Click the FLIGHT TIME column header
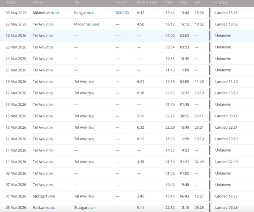Image resolution: width=254 pixels, height=212 pixels. pos(147,3)
